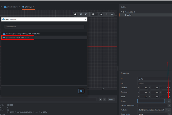Toggle the grid visibility icon
Viewport: 172px width, 115px height.
(x=93, y=14)
